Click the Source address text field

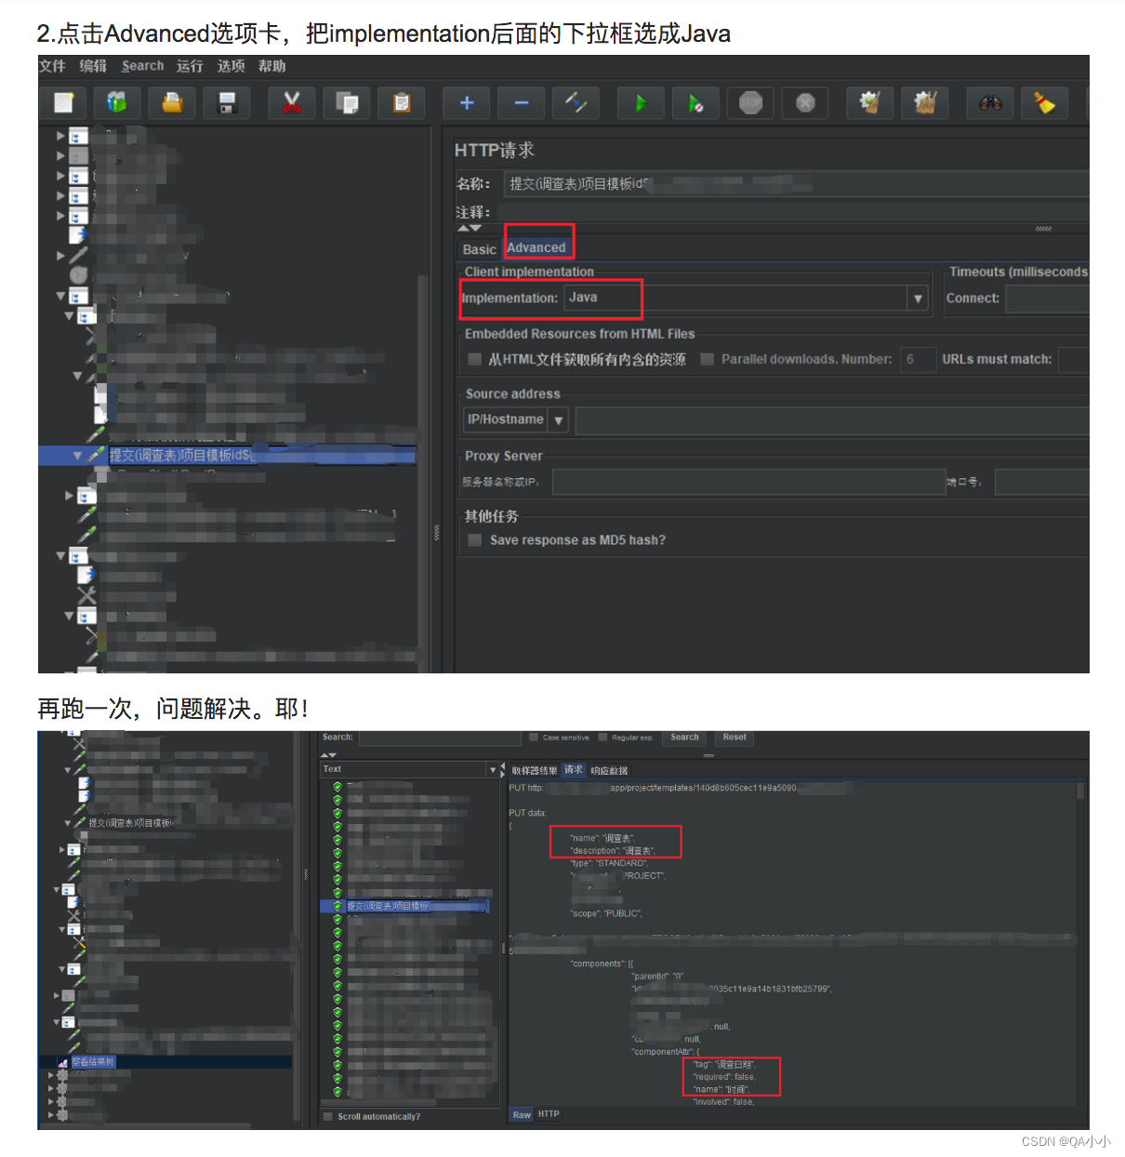tap(832, 420)
